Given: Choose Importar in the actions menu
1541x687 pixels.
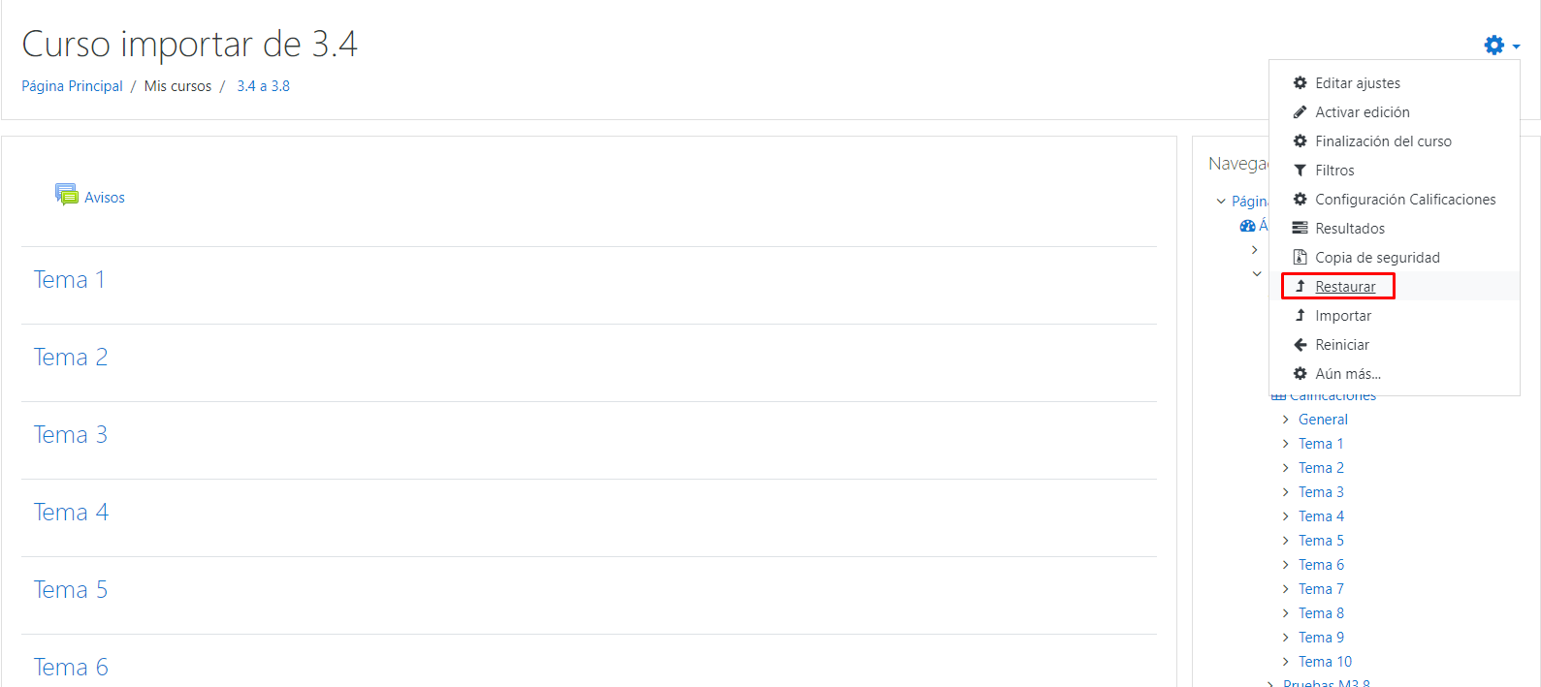Looking at the screenshot, I should click(1343, 316).
